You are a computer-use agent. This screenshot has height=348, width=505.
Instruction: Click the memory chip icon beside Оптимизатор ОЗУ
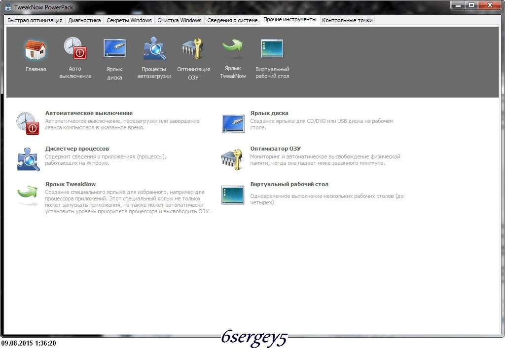point(232,159)
